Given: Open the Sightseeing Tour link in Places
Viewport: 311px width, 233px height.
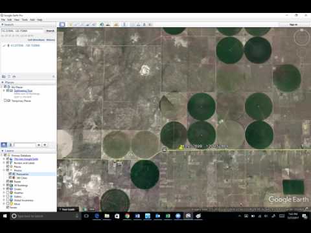Looking at the screenshot, I should pyautogui.click(x=23, y=91).
